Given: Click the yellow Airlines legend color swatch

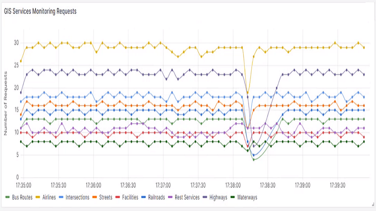Looking at the screenshot, I should (38, 197).
